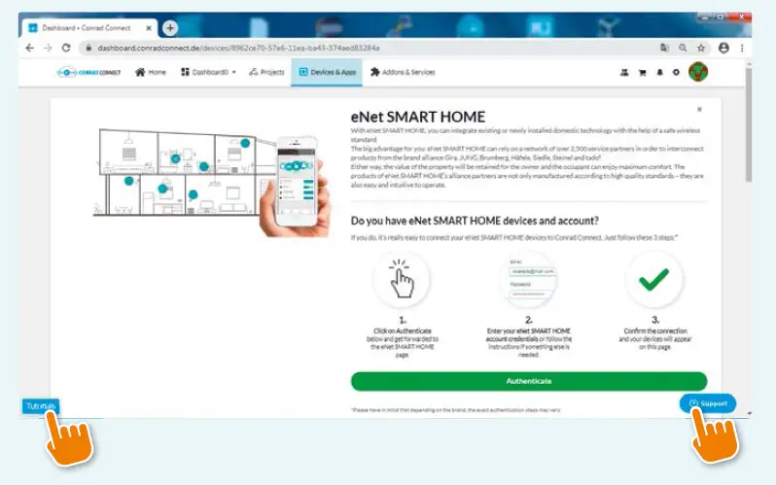Image resolution: width=776 pixels, height=485 pixels.
Task: Open the user avatar profile menu
Action: [698, 72]
